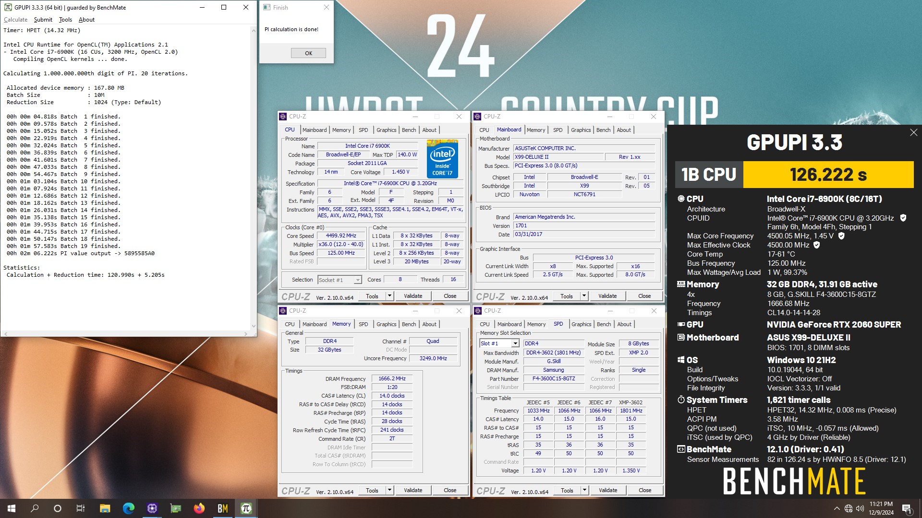Click Close button in CPU-Z Memory window
The image size is (922, 518).
point(450,490)
